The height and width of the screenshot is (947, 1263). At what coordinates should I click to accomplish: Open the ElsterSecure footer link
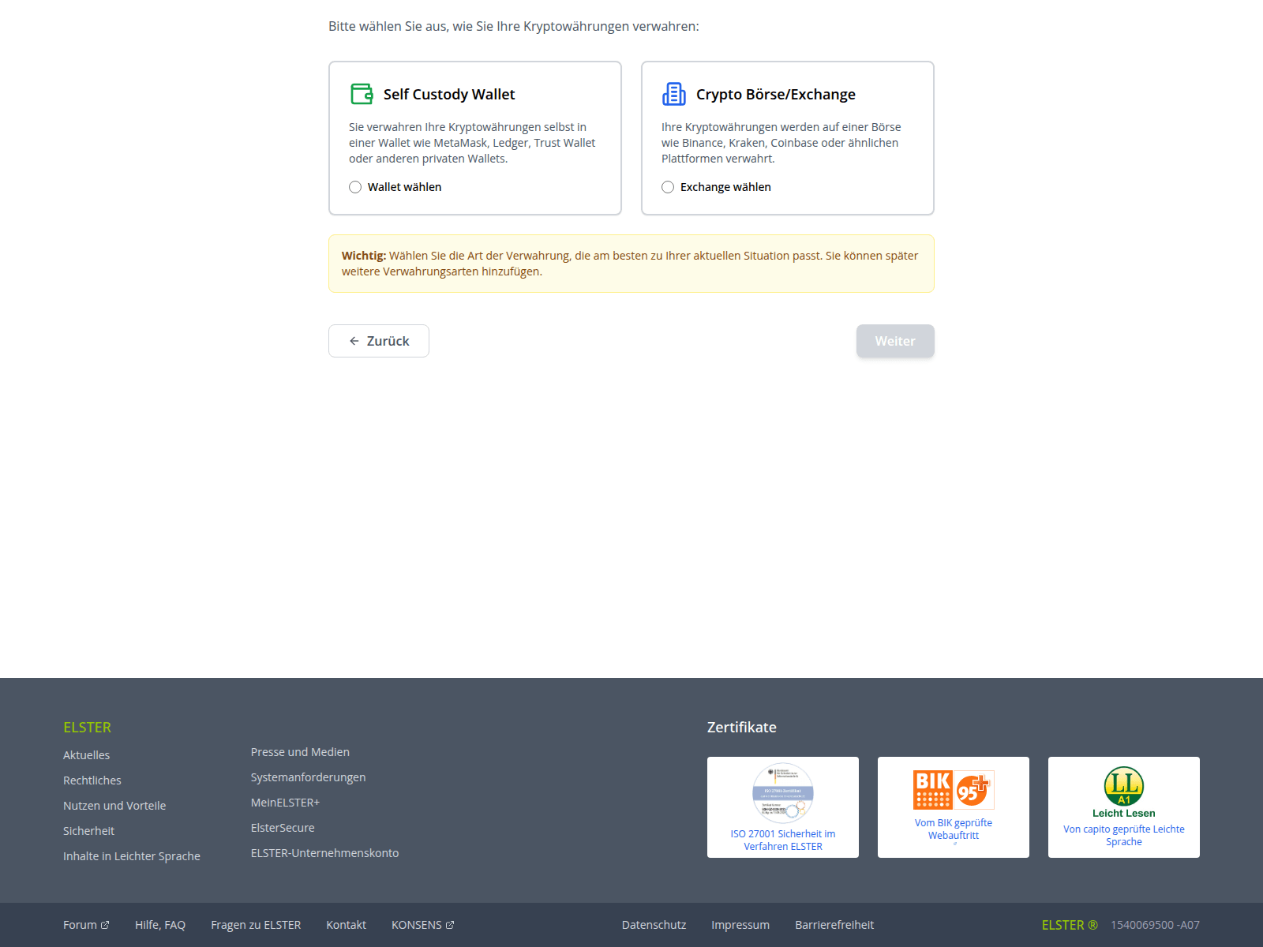coord(283,828)
